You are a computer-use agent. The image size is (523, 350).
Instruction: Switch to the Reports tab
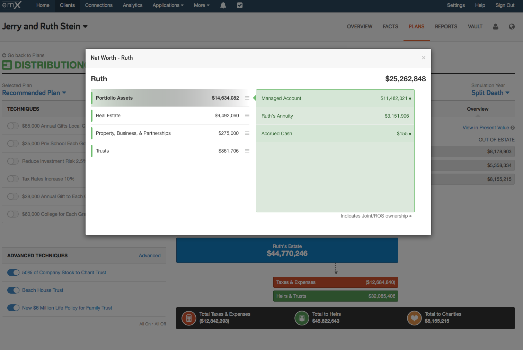click(446, 27)
